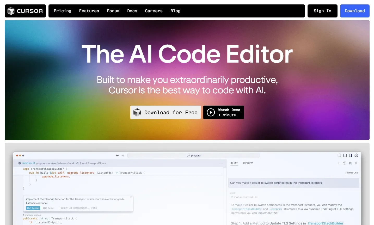Viewport: 374px width, 225px height.
Task: Click the new chat plus icon
Action: 339,163
